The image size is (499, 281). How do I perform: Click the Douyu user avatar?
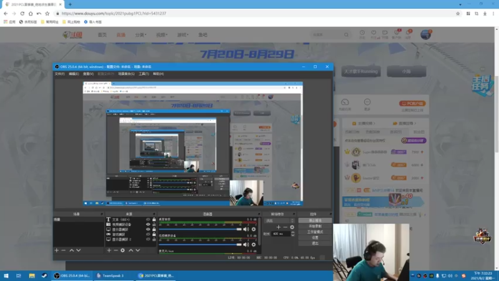pos(425,34)
